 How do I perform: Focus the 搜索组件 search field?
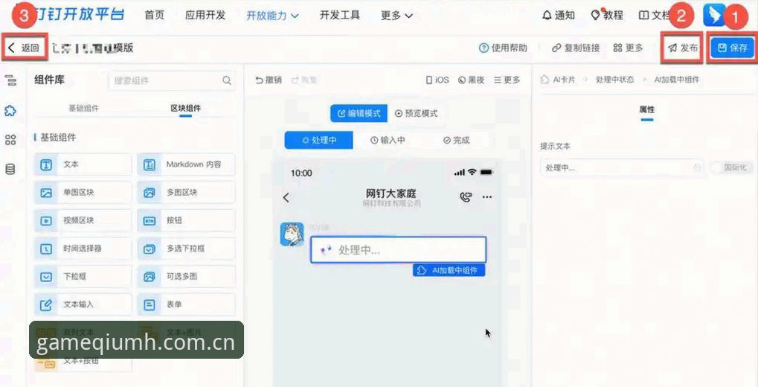(172, 81)
